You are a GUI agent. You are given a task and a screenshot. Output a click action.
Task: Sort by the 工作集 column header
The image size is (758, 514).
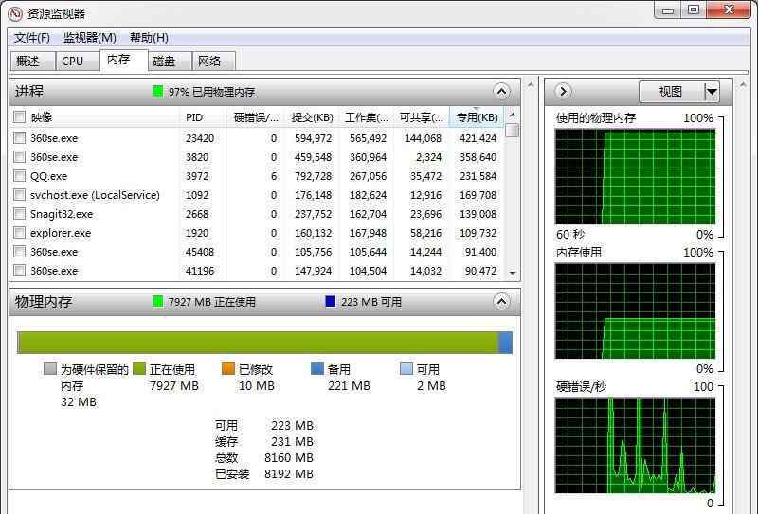tap(366, 117)
